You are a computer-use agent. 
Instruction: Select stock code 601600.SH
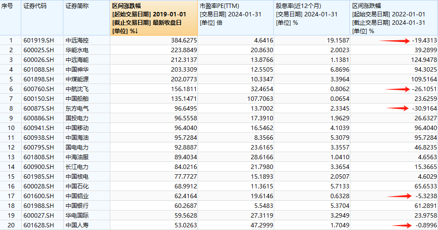click(39, 196)
